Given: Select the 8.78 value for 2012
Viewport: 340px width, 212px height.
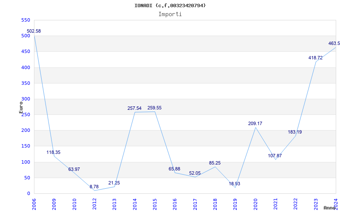Looking at the screenshot, I should 94,187.
